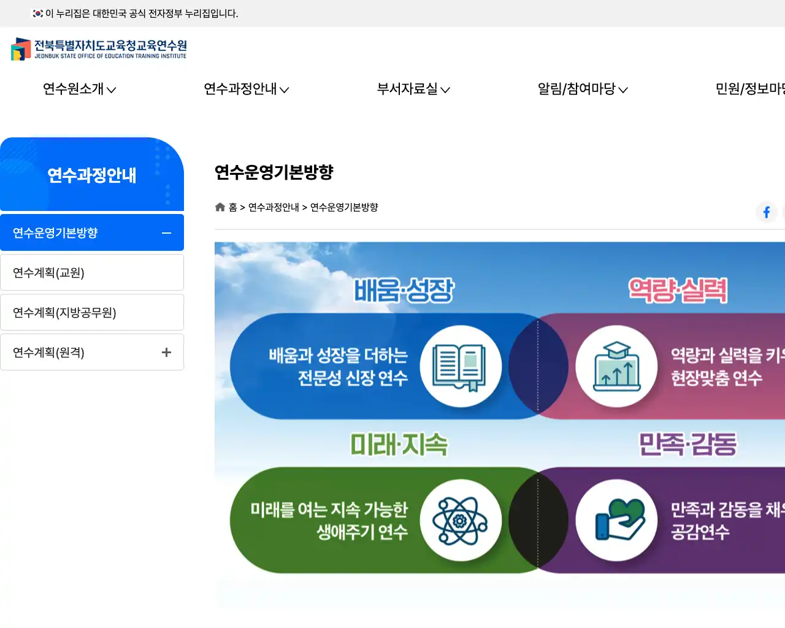Select 연수계획(교원) in sidebar

49,273
